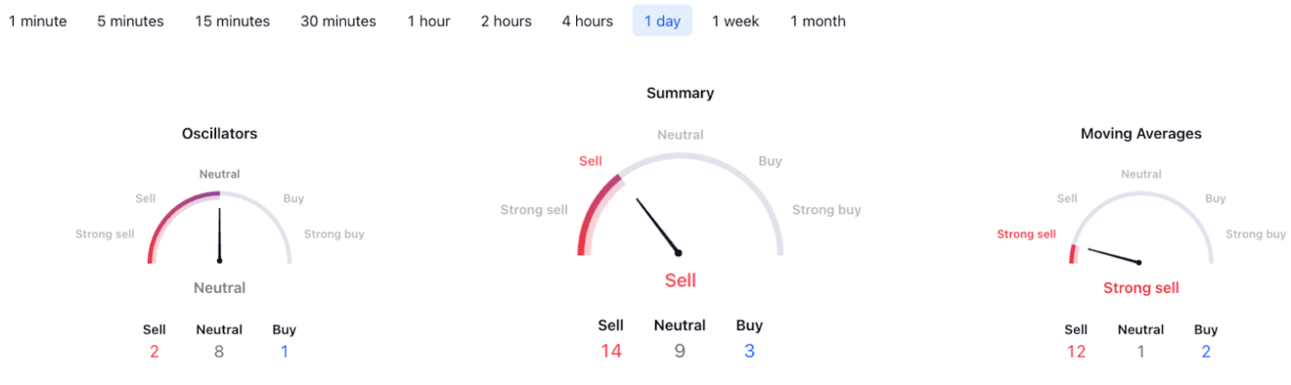Image resolution: width=1291 pixels, height=385 pixels.
Task: Select the 1 minute timeframe tab
Action: click(x=38, y=21)
